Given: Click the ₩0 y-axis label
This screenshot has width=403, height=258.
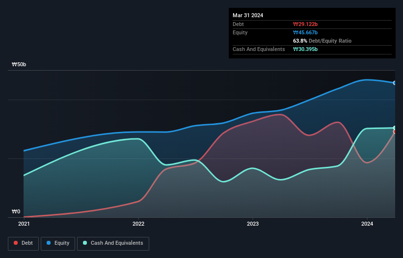Looking at the screenshot, I should pos(16,211).
